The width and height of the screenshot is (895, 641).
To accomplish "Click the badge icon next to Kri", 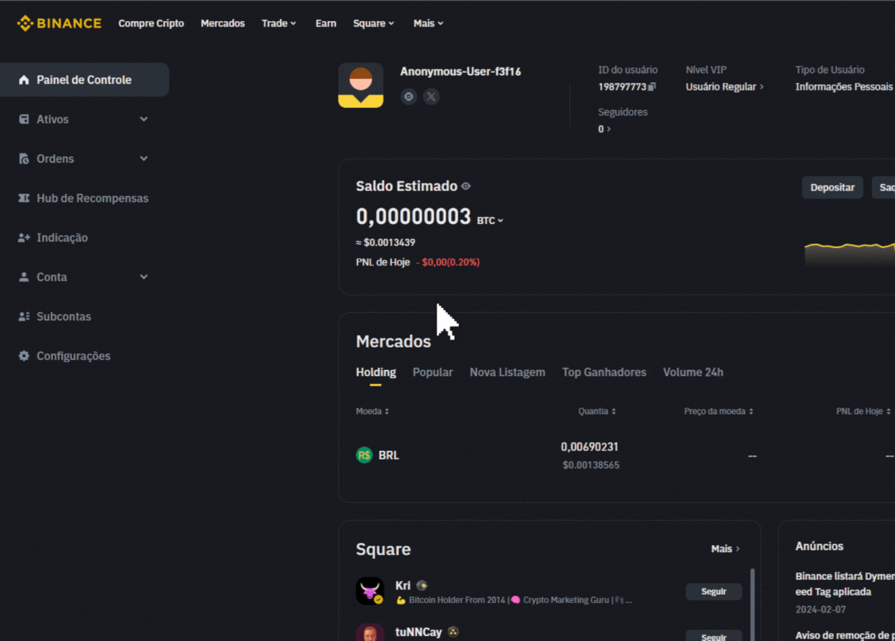I will [x=422, y=586].
